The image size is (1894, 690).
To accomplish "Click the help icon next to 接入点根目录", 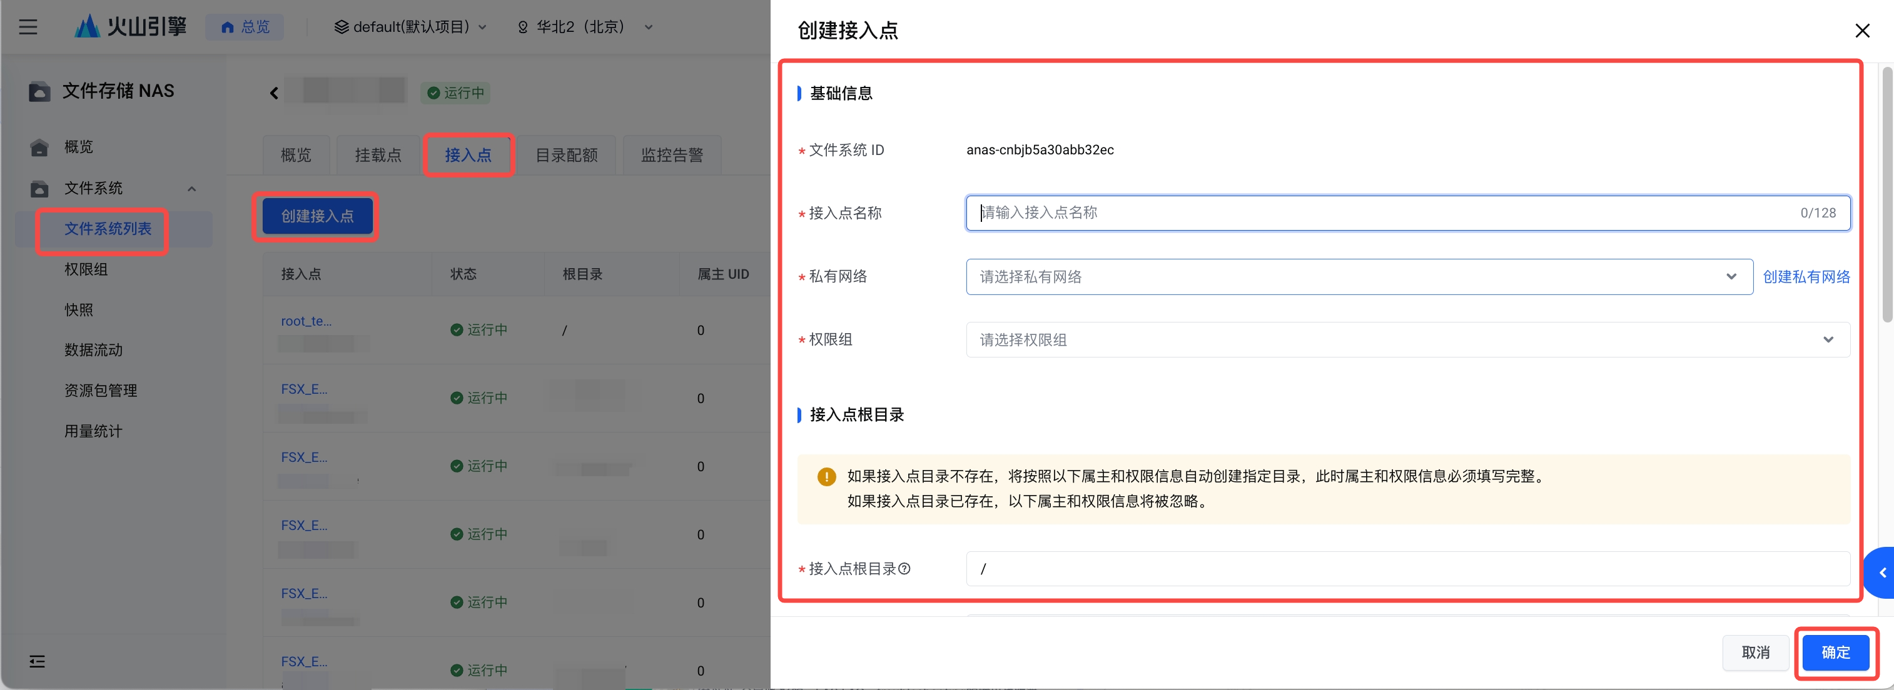I will 904,569.
